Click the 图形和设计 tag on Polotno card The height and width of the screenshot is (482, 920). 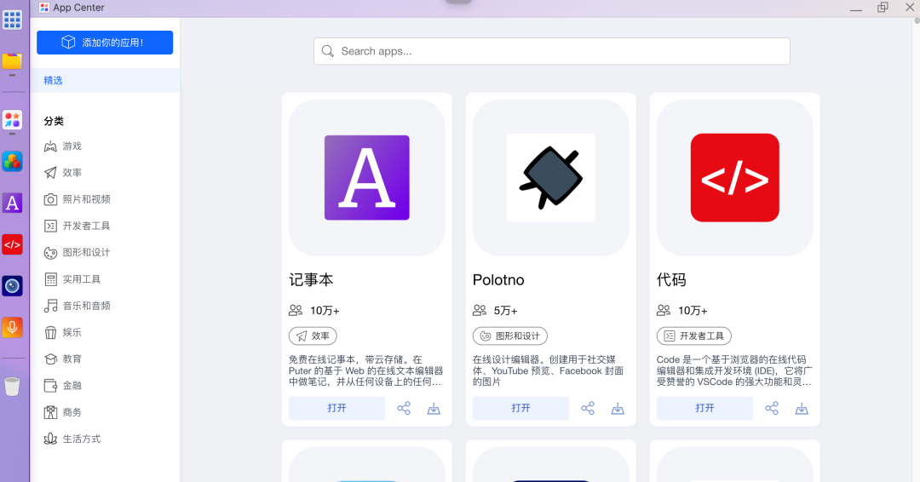510,336
